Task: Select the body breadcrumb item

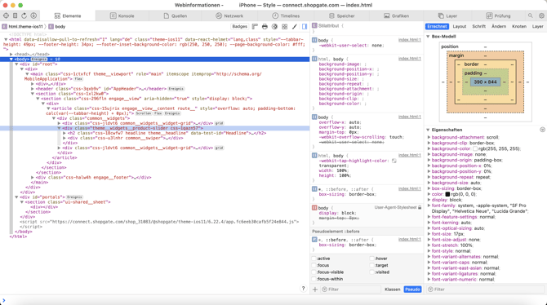Action: pos(57,26)
